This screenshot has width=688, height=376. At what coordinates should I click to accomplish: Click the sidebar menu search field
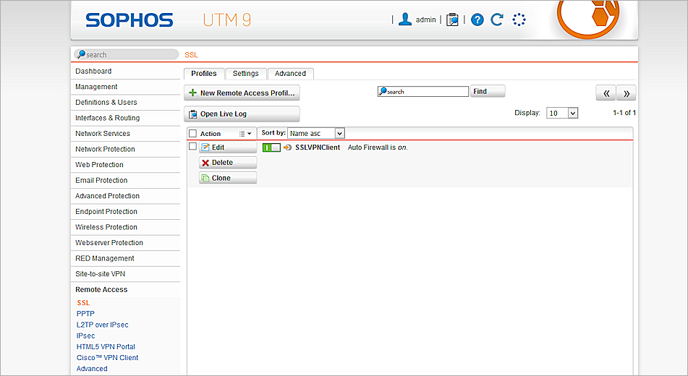[127, 54]
